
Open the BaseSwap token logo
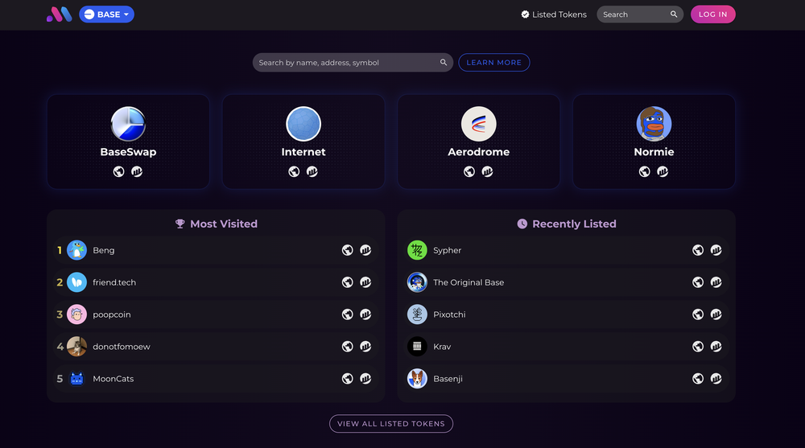128,124
